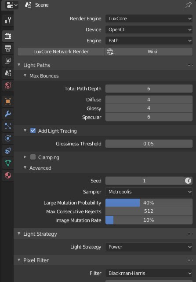Click the Light Paths panel drag handle
The height and width of the screenshot is (282, 196).
click(190, 65)
